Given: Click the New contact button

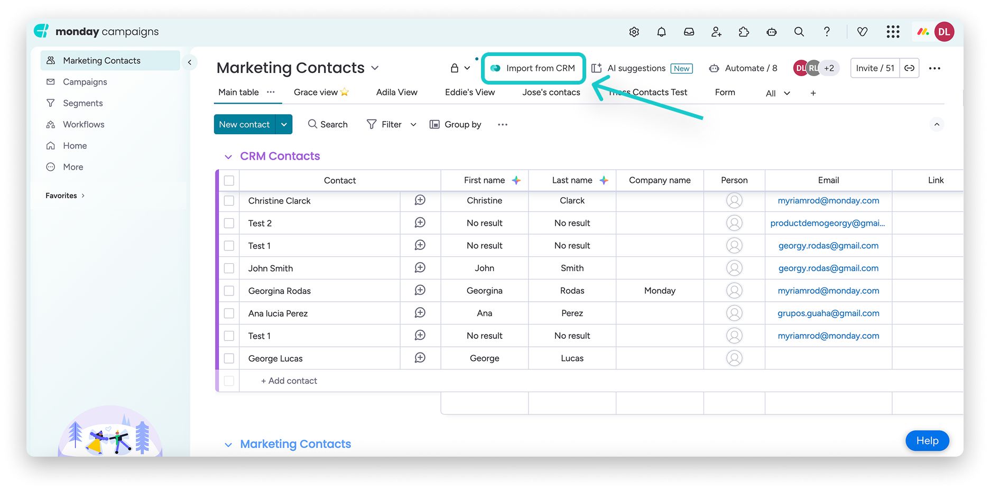Looking at the screenshot, I should point(245,125).
